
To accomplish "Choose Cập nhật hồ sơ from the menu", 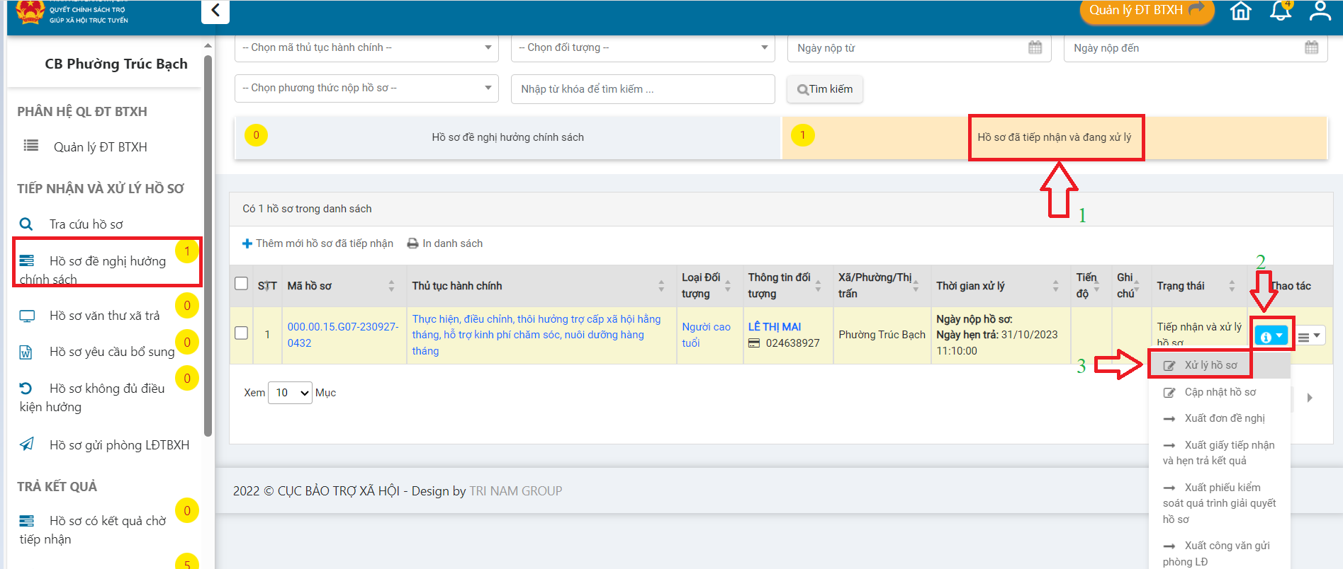I will pyautogui.click(x=1219, y=392).
